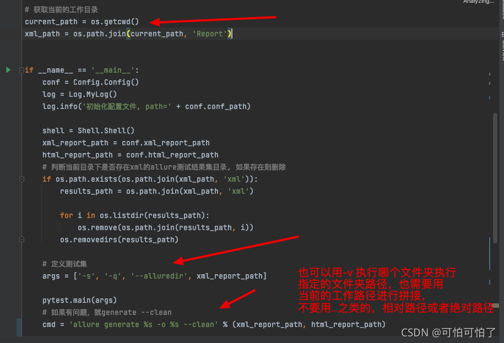Click the line 'conf = Config.Config()'
Image resolution: width=504 pixels, height=343 pixels.
tap(90, 82)
